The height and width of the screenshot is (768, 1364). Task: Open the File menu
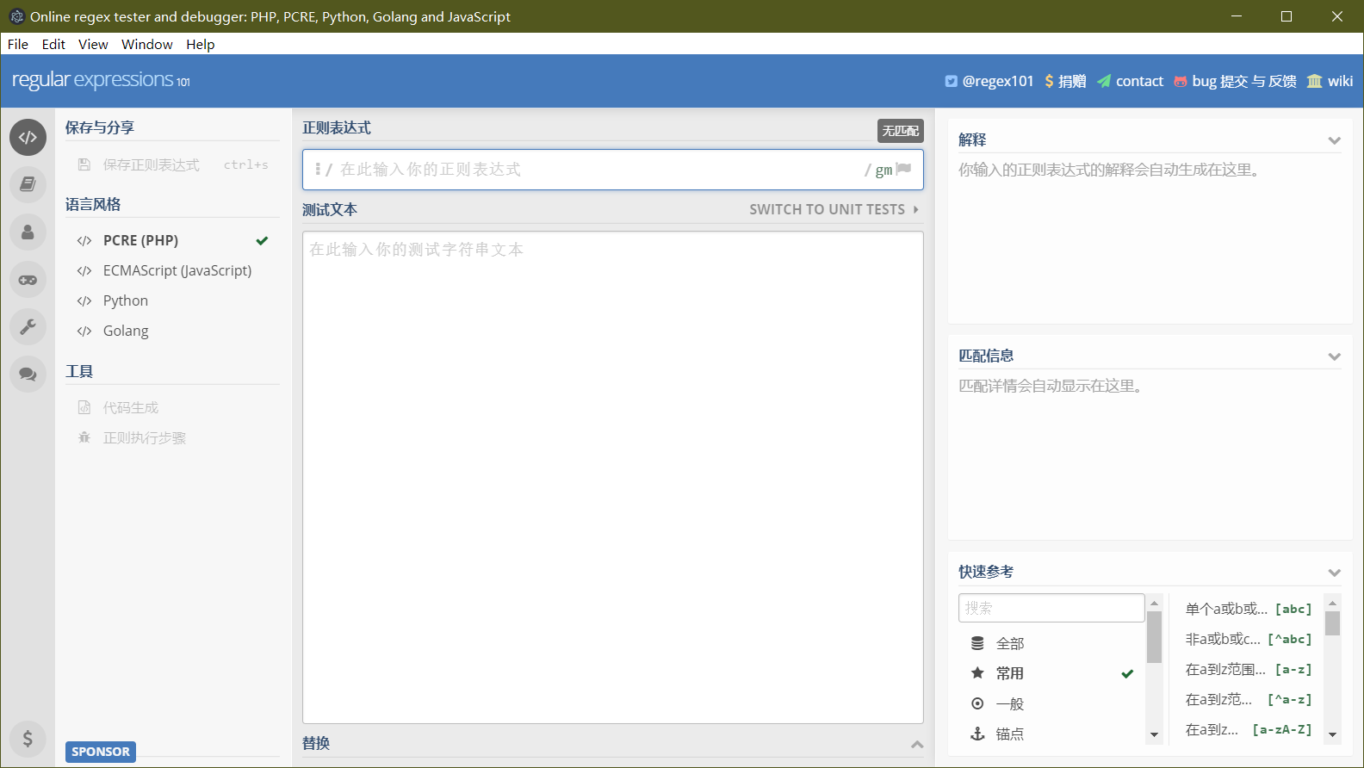click(x=18, y=44)
